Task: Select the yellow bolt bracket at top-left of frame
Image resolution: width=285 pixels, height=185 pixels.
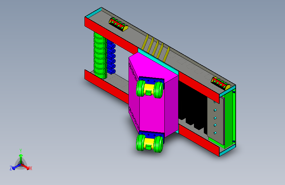Action: pos(118,25)
